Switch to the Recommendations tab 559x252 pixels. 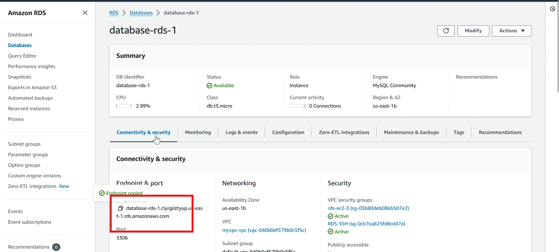point(500,132)
